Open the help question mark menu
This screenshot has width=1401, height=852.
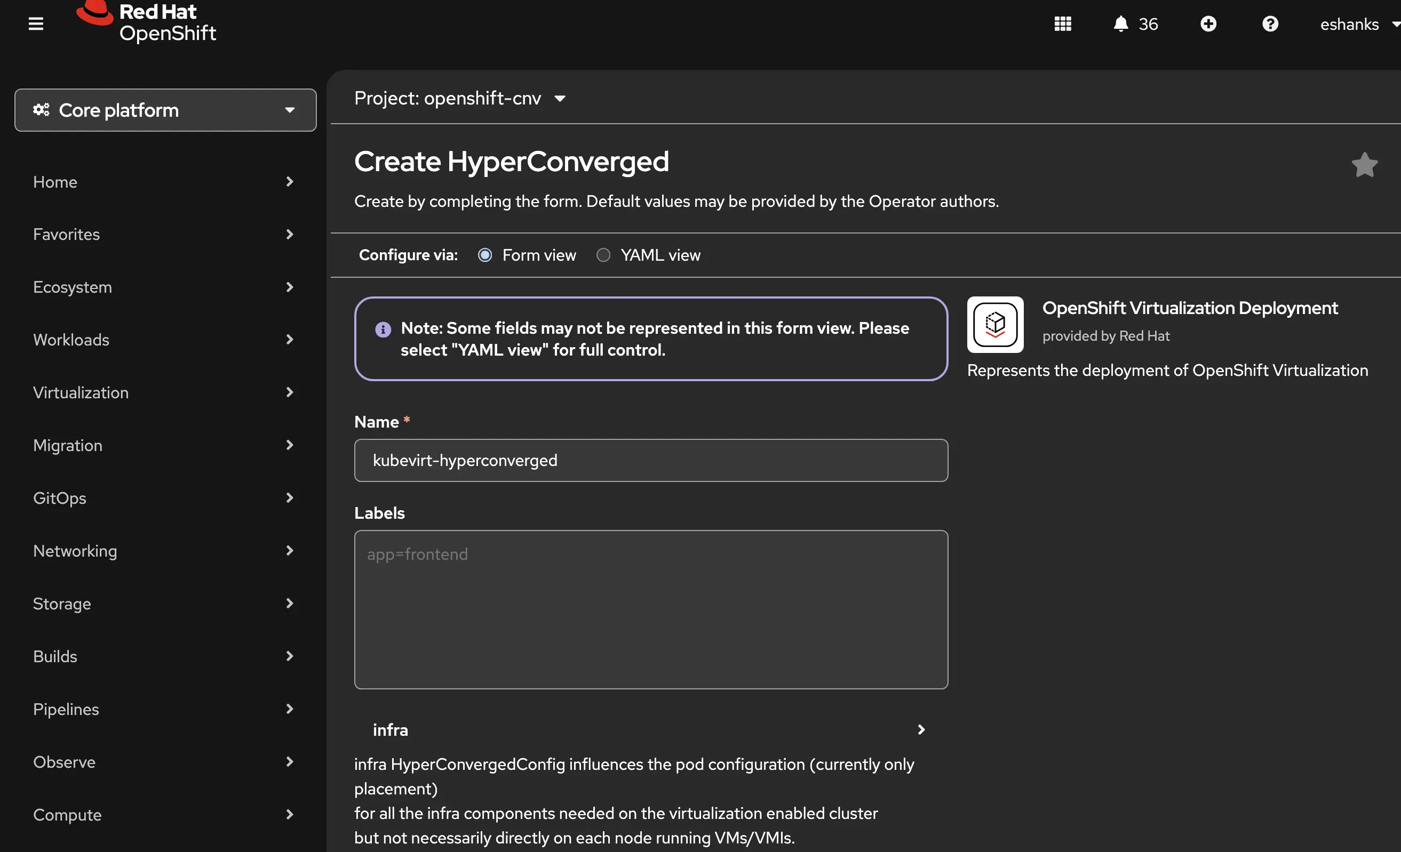point(1270,24)
